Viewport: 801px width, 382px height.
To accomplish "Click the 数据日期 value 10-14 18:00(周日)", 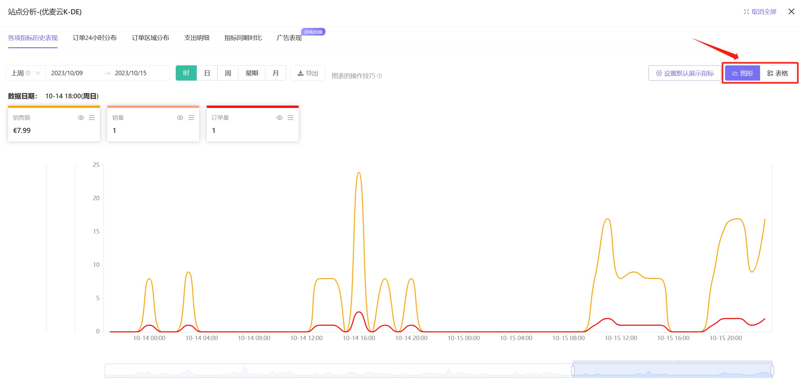I will tap(72, 96).
